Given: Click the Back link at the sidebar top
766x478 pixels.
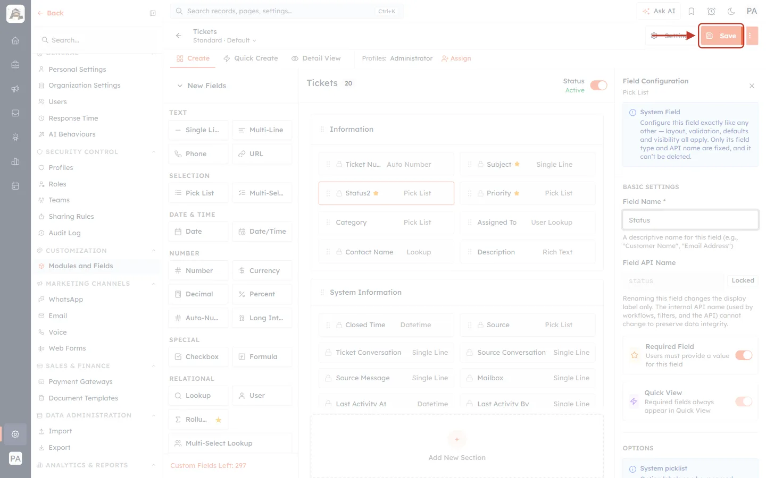Looking at the screenshot, I should (x=51, y=13).
